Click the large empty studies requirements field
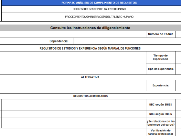This screenshot has height=136, width=181. click(73, 63)
